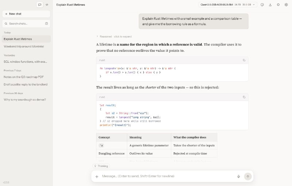Screen dimensions: 292x186
Task: Open the Qwen3.6-35B model selector dropdown
Action: pyautogui.click(x=228, y=5)
